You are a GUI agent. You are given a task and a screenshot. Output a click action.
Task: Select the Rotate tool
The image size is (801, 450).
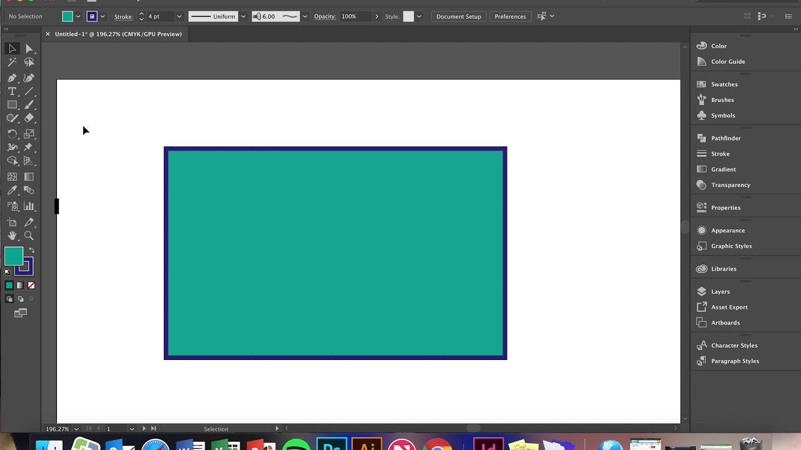[12, 134]
